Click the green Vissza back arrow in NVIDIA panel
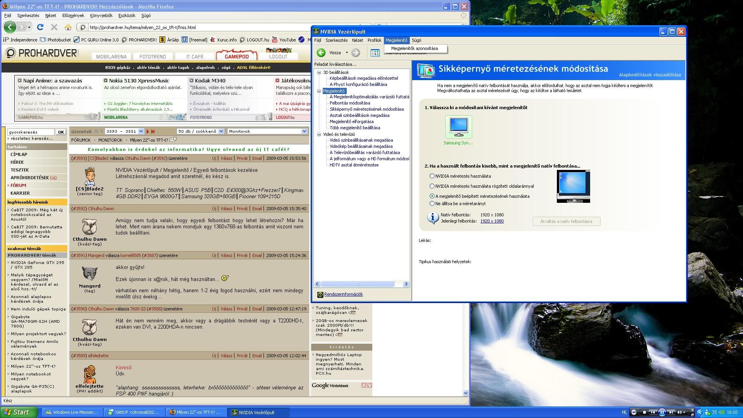 point(321,53)
